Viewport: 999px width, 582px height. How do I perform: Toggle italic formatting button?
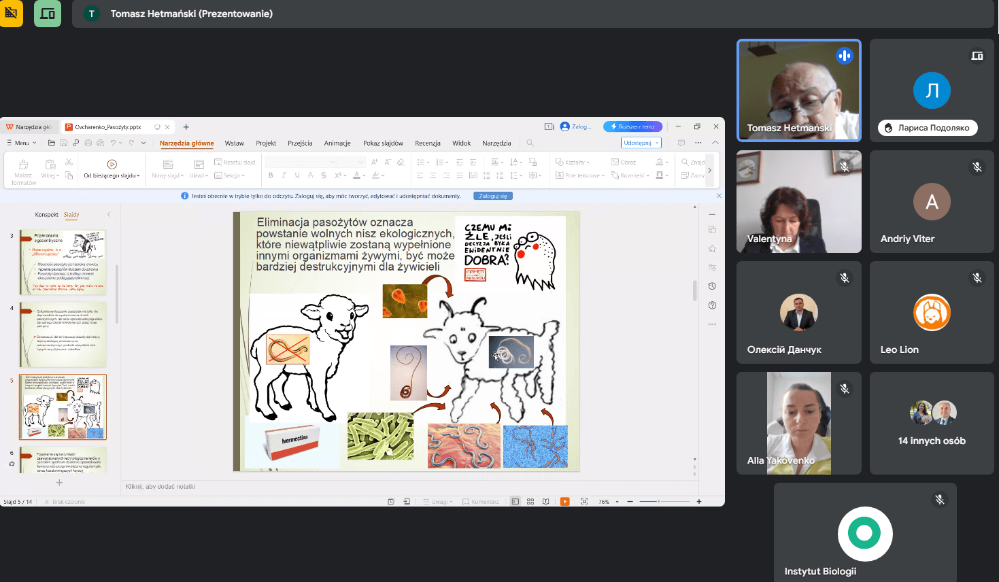click(x=284, y=175)
